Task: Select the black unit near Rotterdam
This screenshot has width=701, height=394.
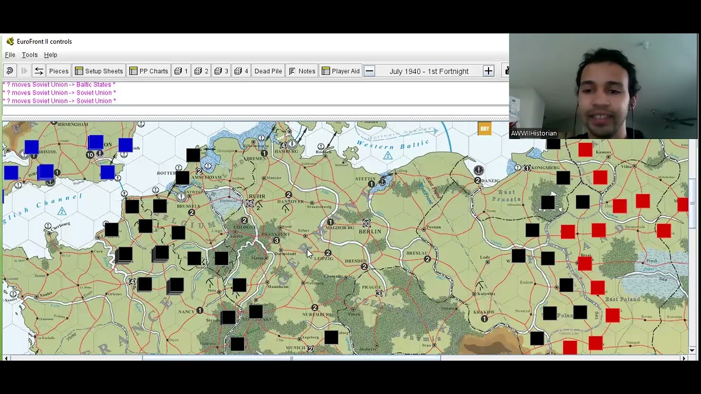Action: [182, 177]
